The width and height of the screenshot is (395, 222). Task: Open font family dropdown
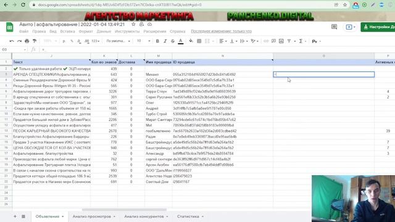tap(118, 41)
